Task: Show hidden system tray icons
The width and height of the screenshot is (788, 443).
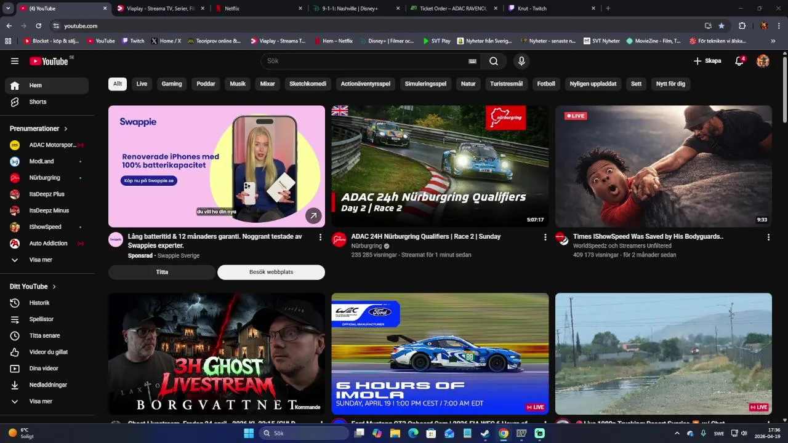Action: [x=677, y=433]
